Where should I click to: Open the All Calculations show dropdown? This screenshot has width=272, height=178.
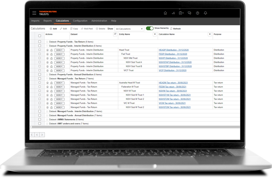129,29
